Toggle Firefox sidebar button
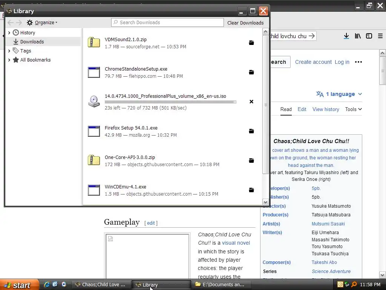This screenshot has height=290, width=386. pos(369,36)
